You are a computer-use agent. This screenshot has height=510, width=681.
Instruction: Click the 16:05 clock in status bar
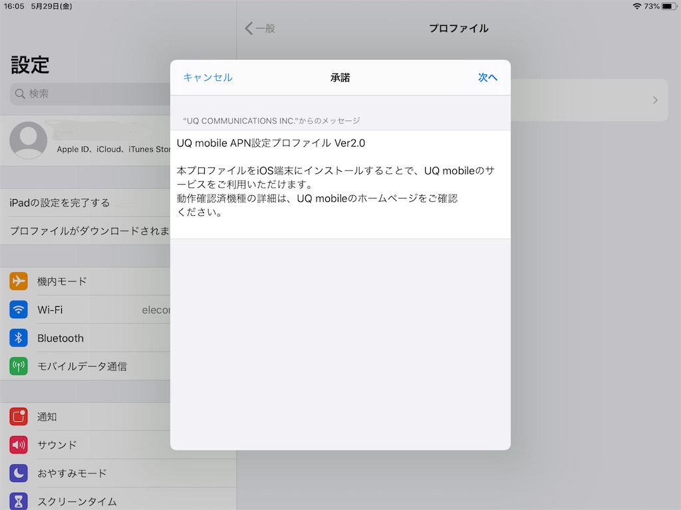[14, 6]
